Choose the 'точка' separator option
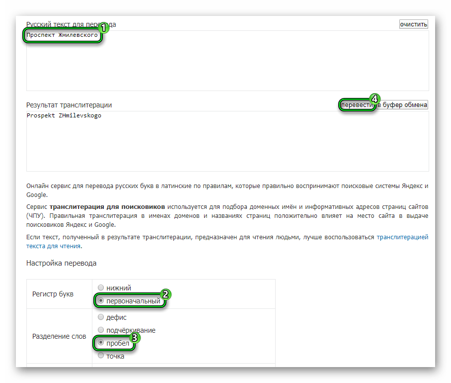The image size is (451, 383). [x=101, y=356]
